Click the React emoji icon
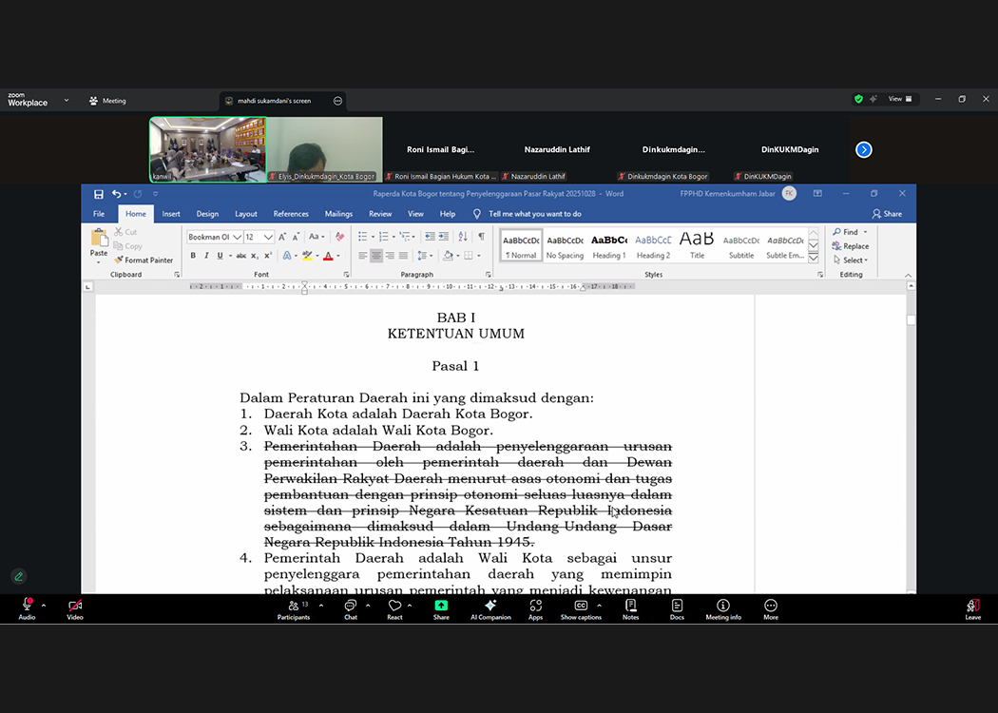998x713 pixels. tap(394, 608)
